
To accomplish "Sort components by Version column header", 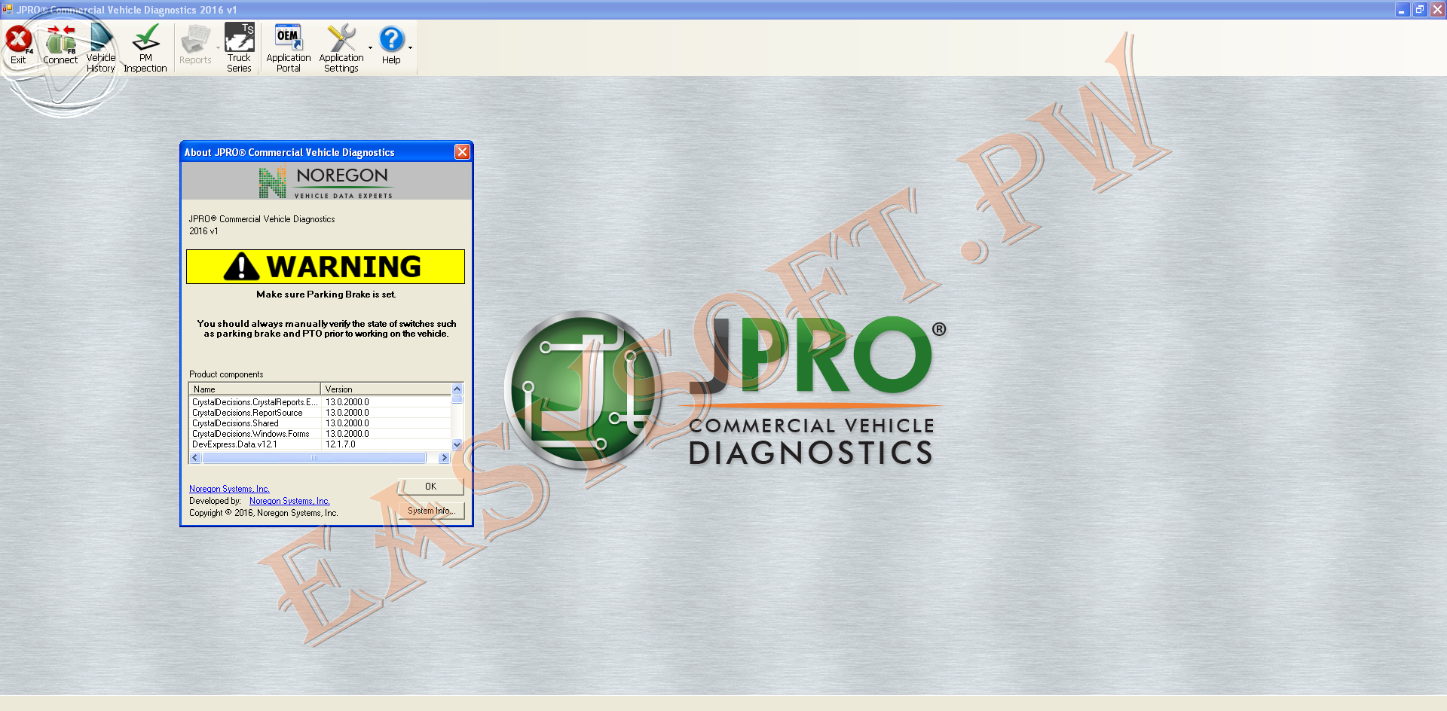I will 386,389.
